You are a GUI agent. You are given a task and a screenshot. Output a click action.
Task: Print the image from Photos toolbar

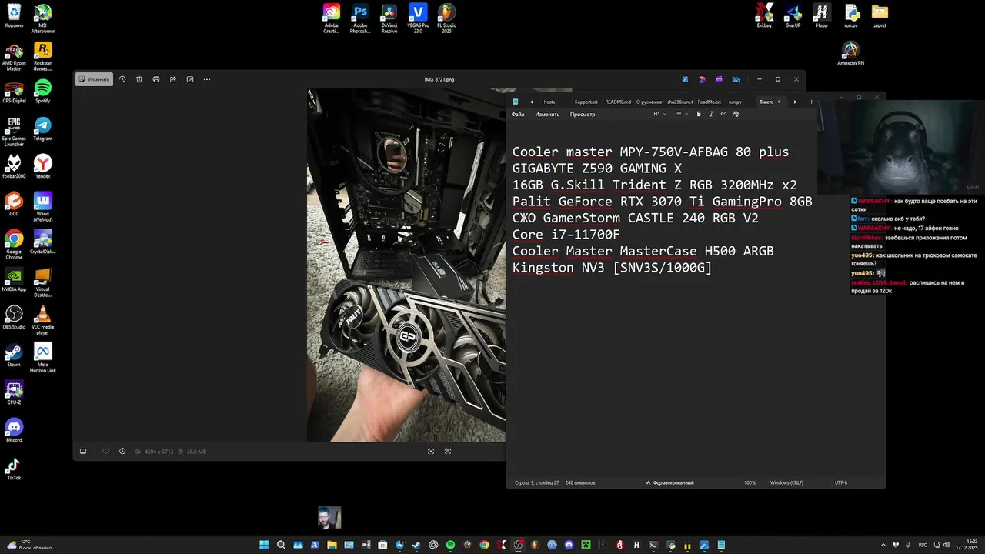pyautogui.click(x=156, y=79)
